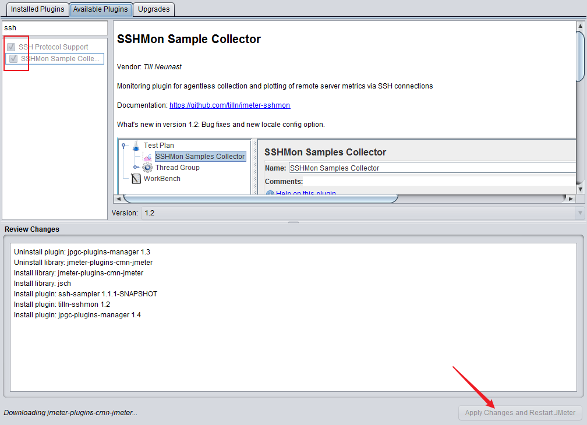Click the Thread Group gear icon
Screen dimensions: 587x425
pyautogui.click(x=148, y=168)
